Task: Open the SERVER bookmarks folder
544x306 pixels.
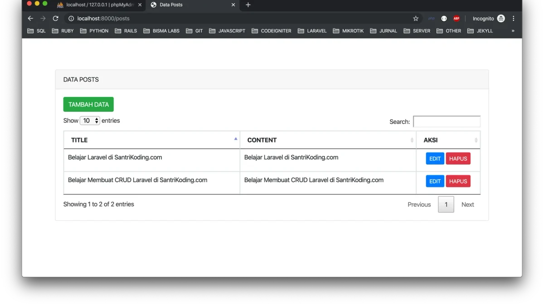Action: 417,31
